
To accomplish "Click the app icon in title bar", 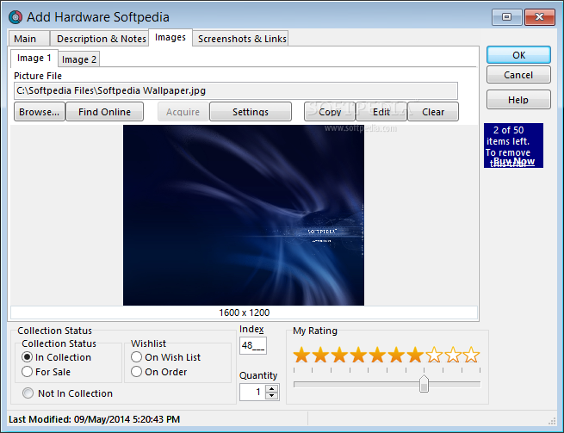I will (x=15, y=17).
